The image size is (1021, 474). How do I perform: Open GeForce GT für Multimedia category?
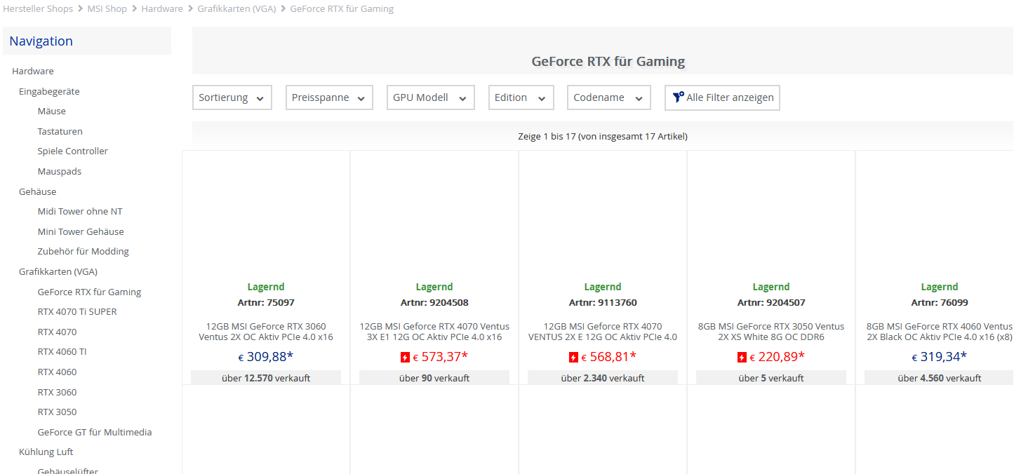coord(95,433)
